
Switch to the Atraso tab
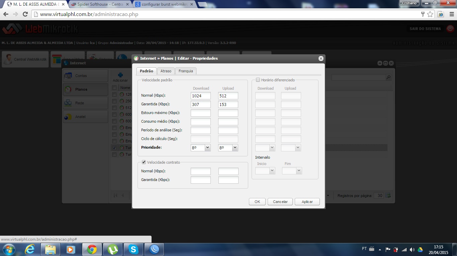point(166,71)
